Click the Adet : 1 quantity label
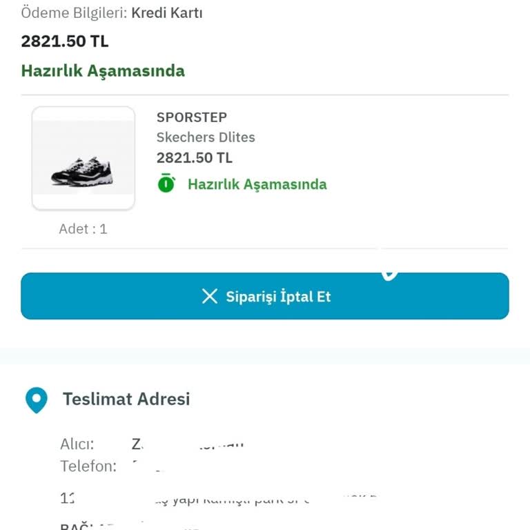 pyautogui.click(x=83, y=229)
